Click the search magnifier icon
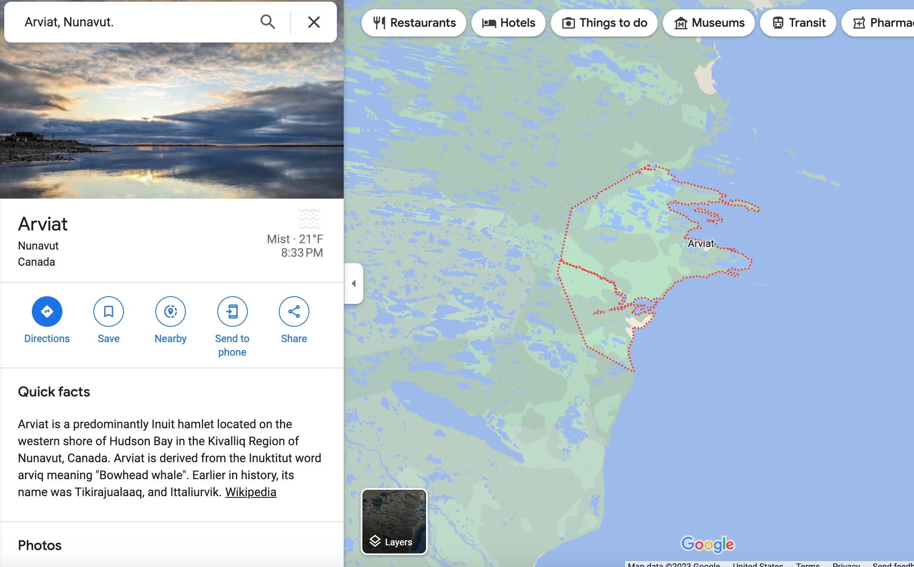Screen dimensions: 914x567 [x=268, y=22]
